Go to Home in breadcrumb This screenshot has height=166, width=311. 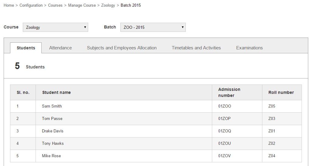(9, 5)
